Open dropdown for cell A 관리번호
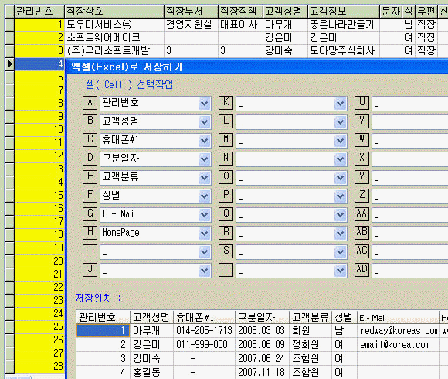The image size is (448, 379). click(x=204, y=104)
